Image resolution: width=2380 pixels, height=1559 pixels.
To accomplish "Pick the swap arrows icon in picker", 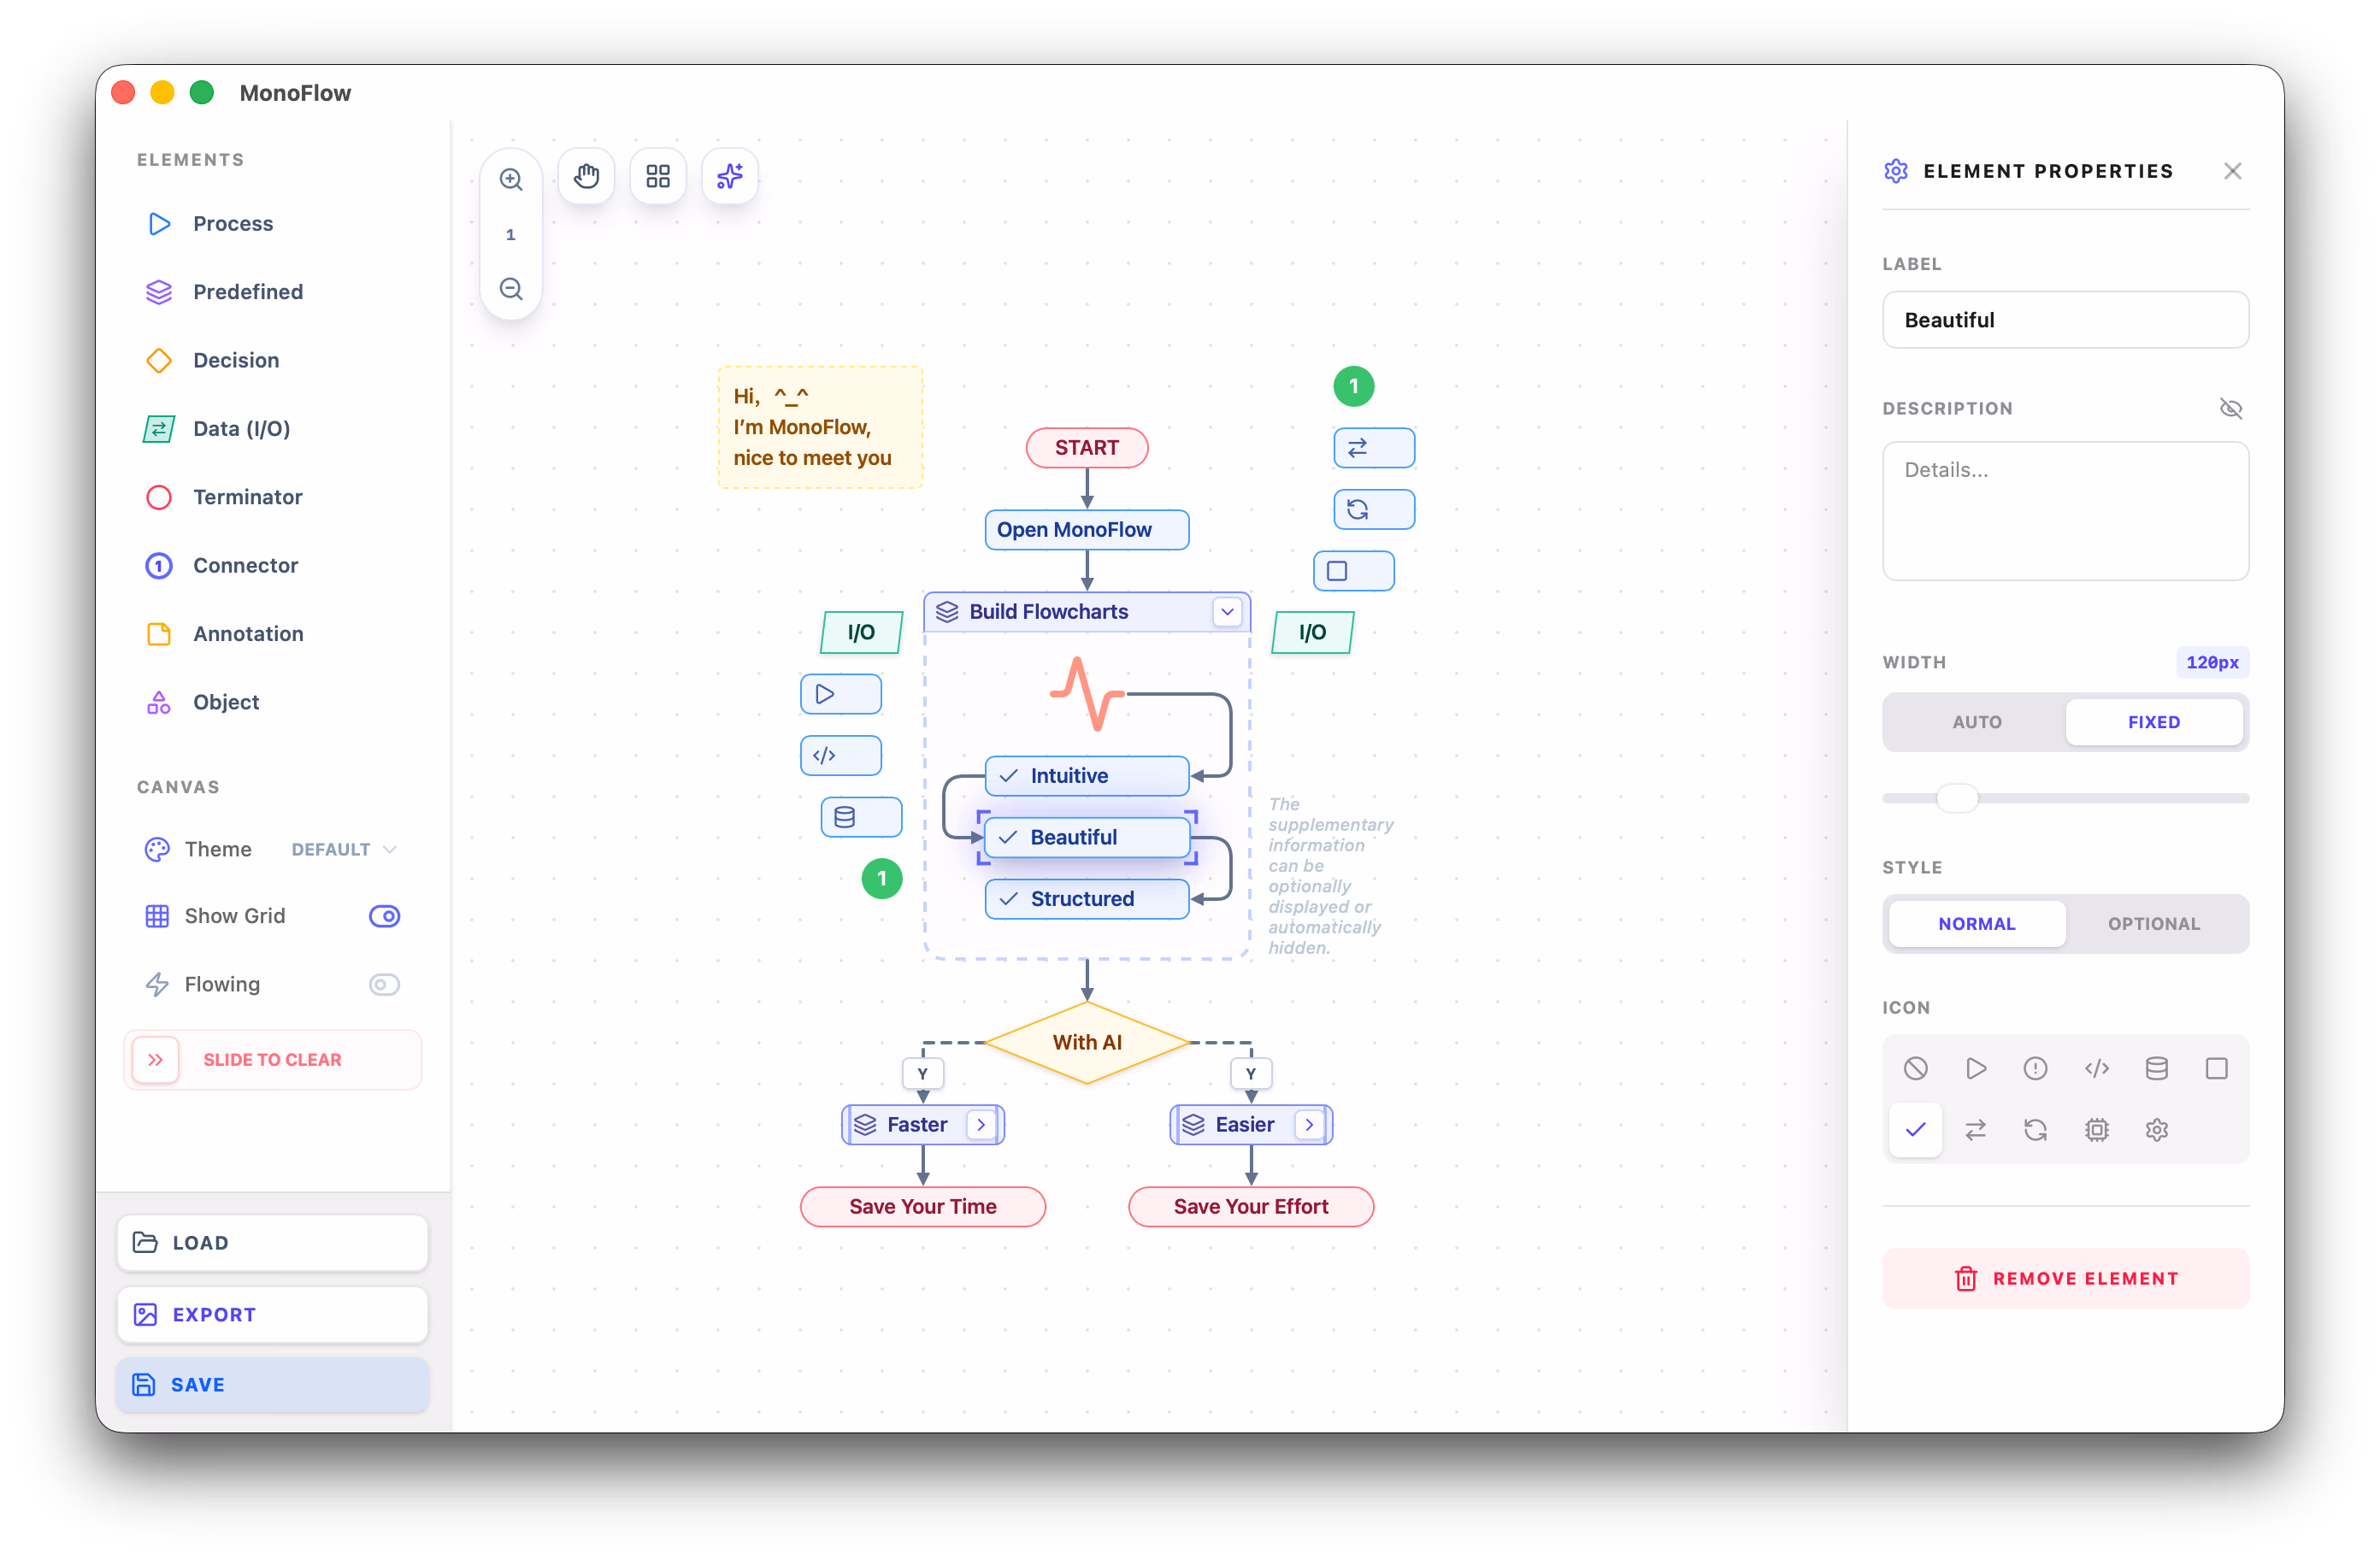I will [1975, 1130].
